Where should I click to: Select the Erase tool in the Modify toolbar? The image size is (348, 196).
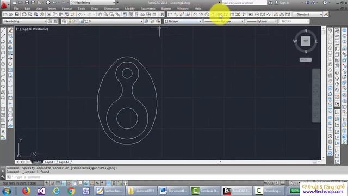10,30
